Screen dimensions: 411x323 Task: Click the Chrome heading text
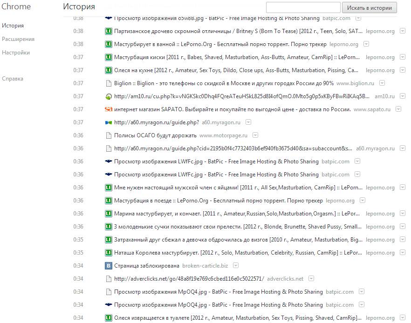tap(16, 7)
